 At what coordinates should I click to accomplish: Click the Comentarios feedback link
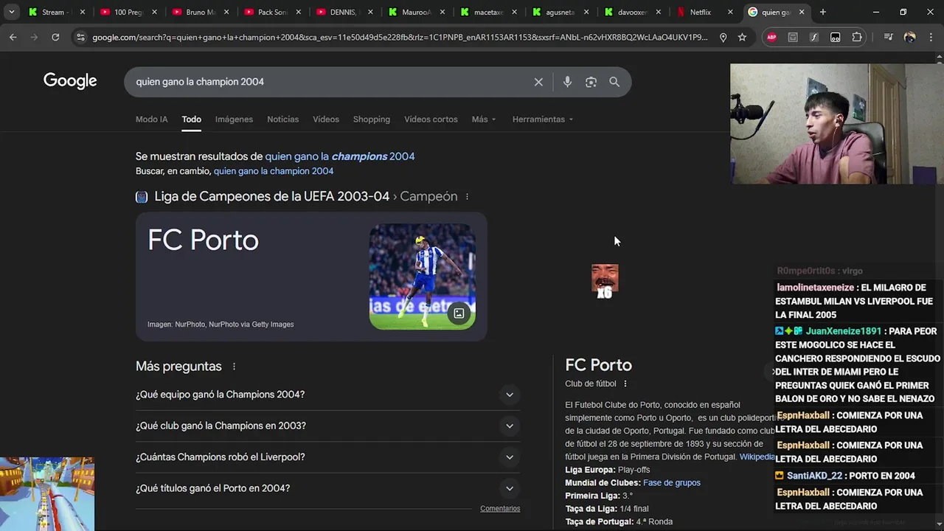pyautogui.click(x=500, y=508)
